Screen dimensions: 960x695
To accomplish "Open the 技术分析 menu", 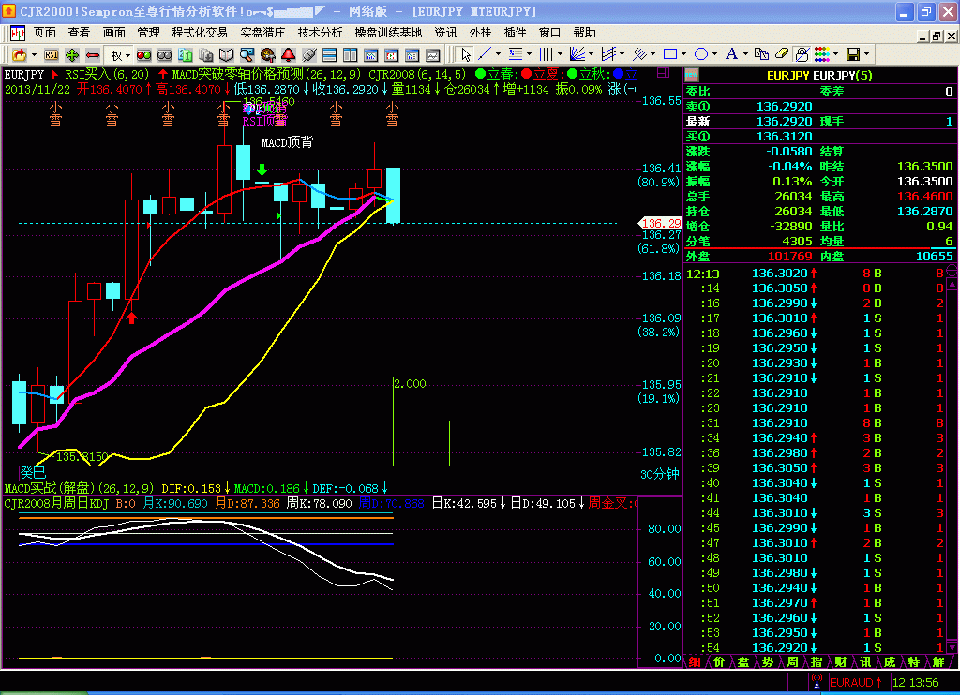I will [x=320, y=32].
